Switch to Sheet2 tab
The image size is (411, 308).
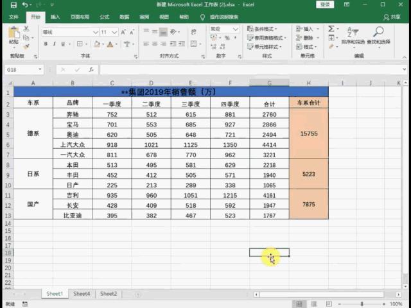pyautogui.click(x=109, y=294)
